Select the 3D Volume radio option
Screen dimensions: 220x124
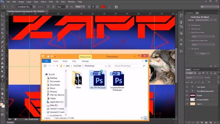189,49
